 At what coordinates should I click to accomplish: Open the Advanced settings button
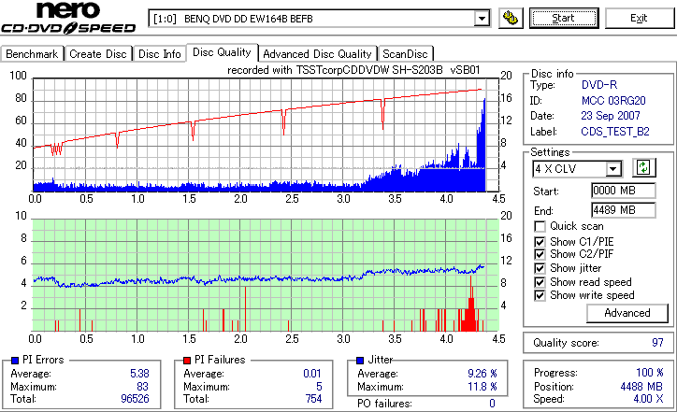point(627,313)
